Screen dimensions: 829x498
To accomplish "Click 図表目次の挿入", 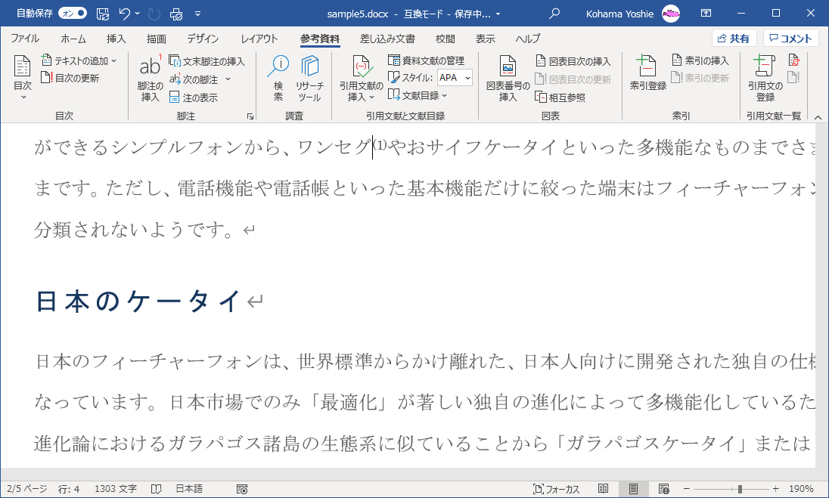I will coord(573,61).
